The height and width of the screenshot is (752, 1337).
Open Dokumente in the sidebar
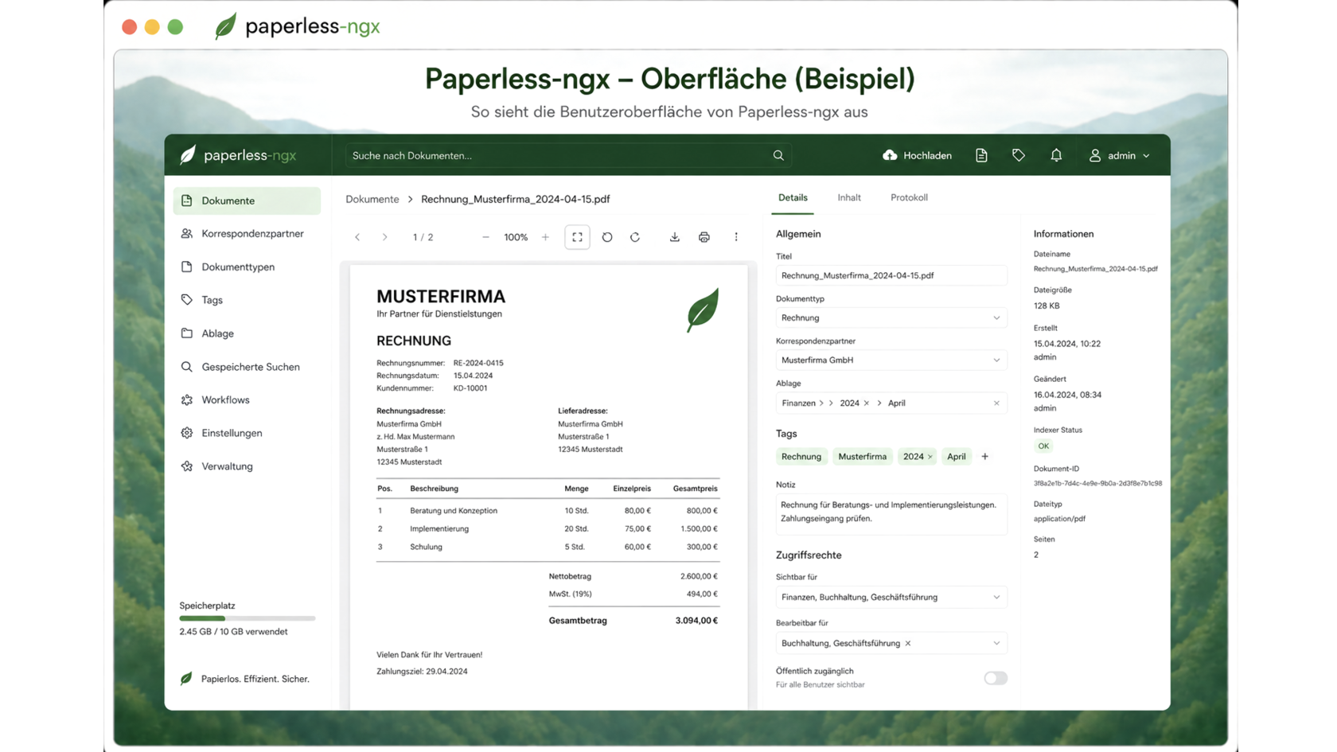[x=247, y=201]
